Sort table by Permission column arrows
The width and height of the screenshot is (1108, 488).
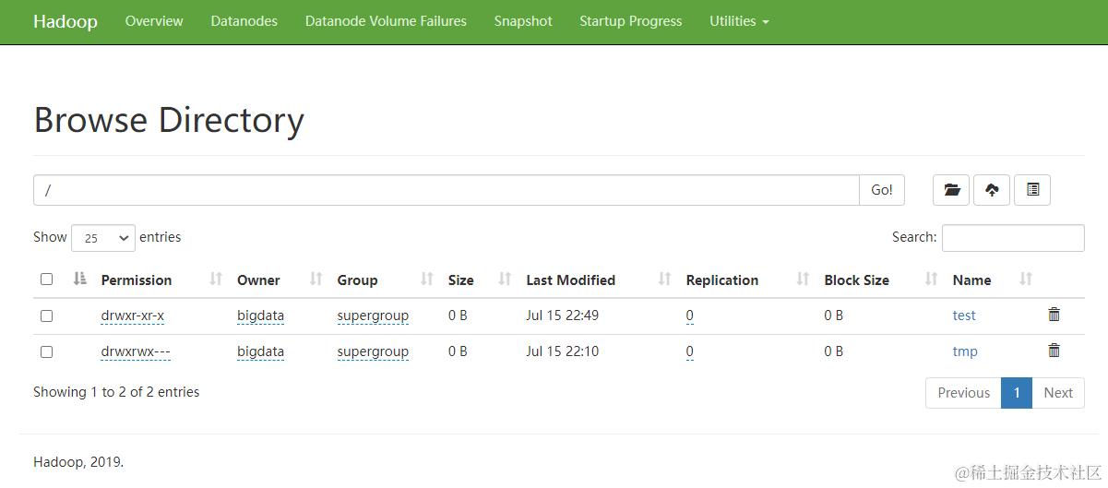[x=216, y=280]
